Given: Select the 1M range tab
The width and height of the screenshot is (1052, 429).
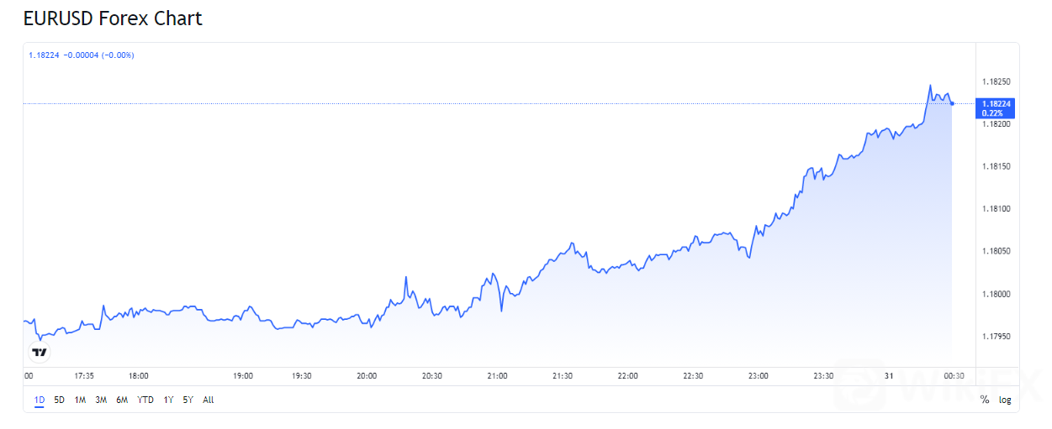Looking at the screenshot, I should pyautogui.click(x=80, y=400).
